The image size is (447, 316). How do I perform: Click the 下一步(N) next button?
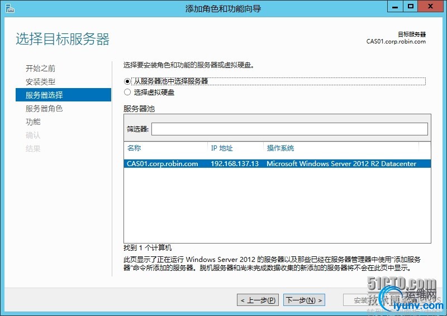click(304, 300)
